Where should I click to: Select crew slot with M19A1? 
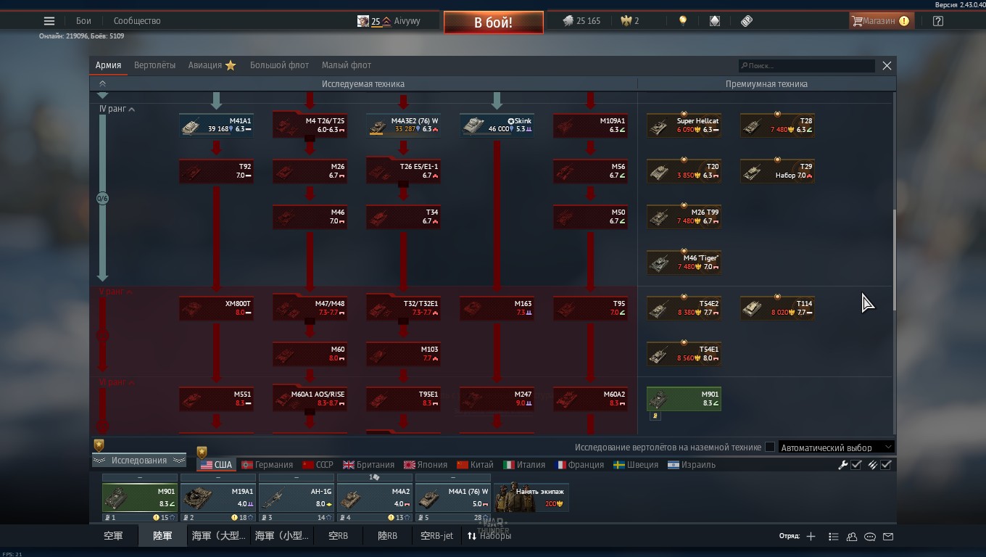pyautogui.click(x=218, y=498)
